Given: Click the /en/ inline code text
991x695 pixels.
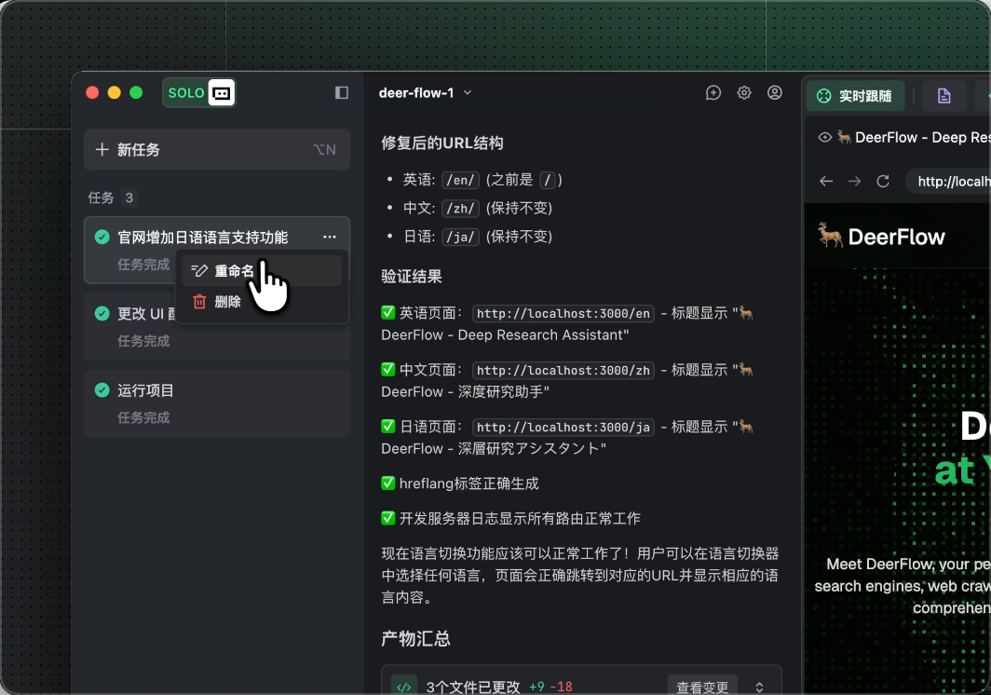Looking at the screenshot, I should [x=460, y=180].
